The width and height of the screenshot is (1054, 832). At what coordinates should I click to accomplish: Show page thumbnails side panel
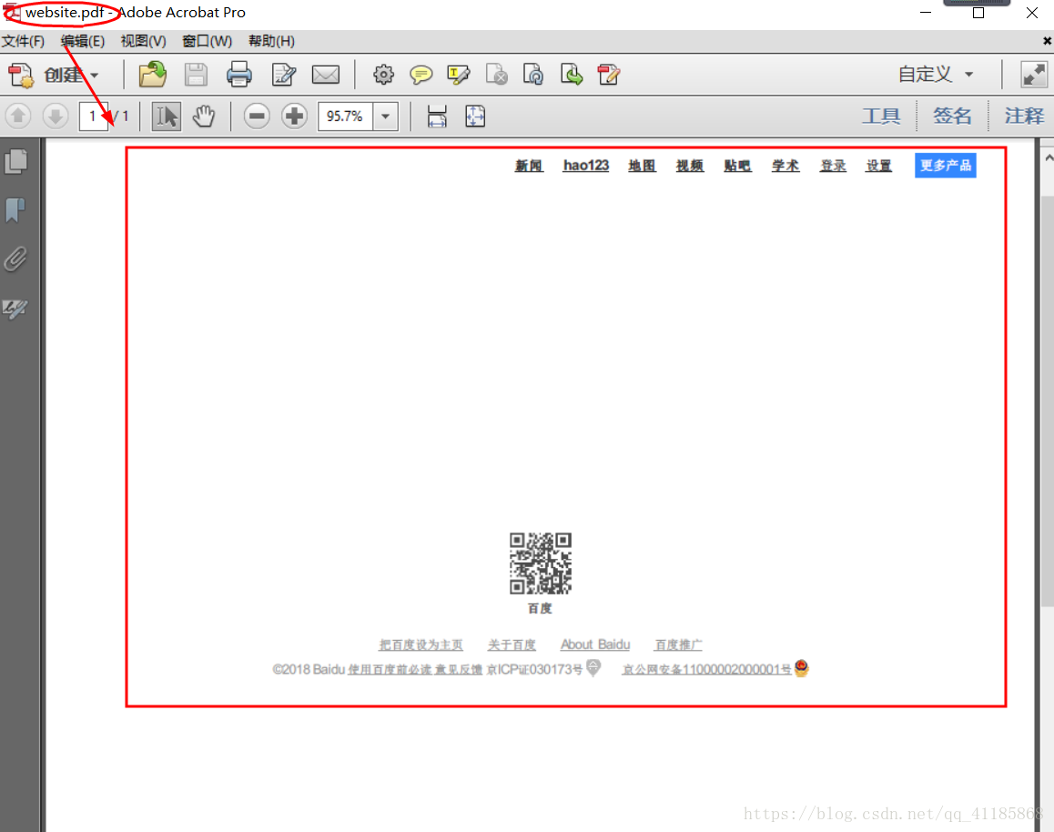coord(16,161)
